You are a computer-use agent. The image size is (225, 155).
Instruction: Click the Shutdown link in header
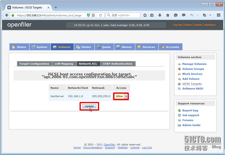210,25
